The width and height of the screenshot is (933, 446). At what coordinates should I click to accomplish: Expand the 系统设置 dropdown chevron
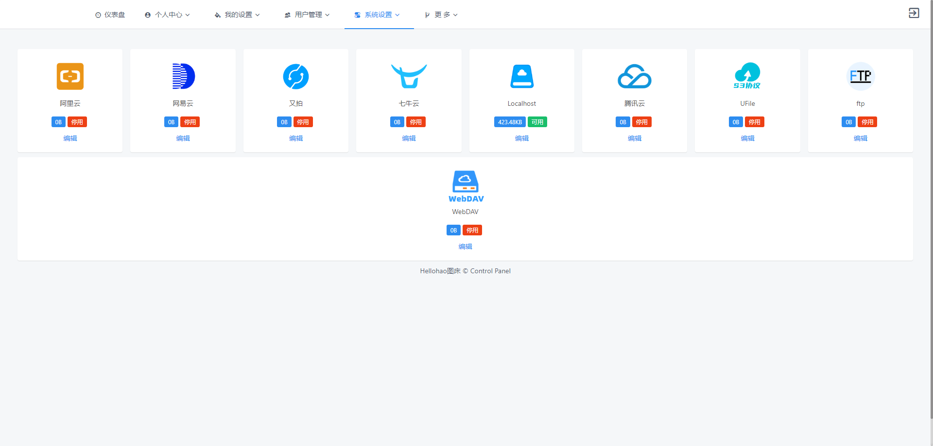397,15
